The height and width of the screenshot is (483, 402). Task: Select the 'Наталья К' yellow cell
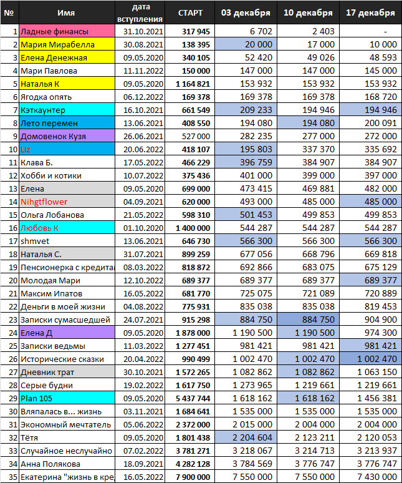point(67,84)
